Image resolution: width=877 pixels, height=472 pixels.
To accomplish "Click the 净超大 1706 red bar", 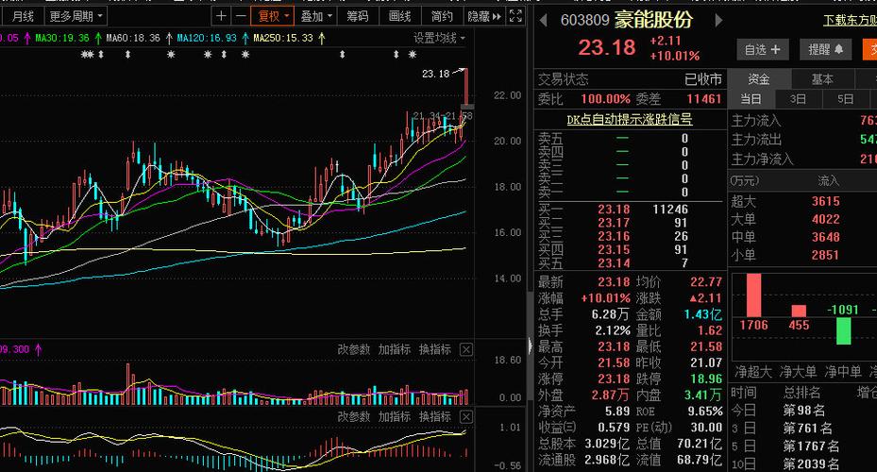I will (753, 295).
